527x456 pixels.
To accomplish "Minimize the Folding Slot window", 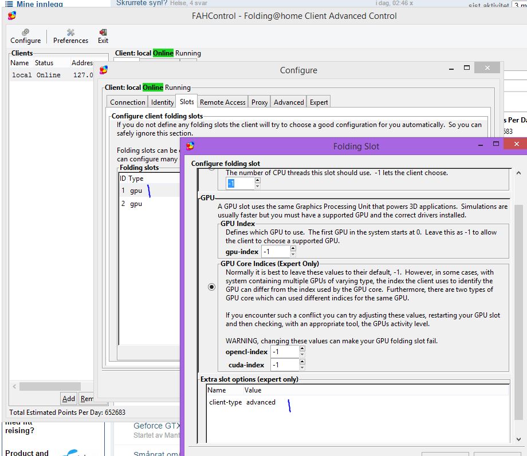I will (x=481, y=145).
